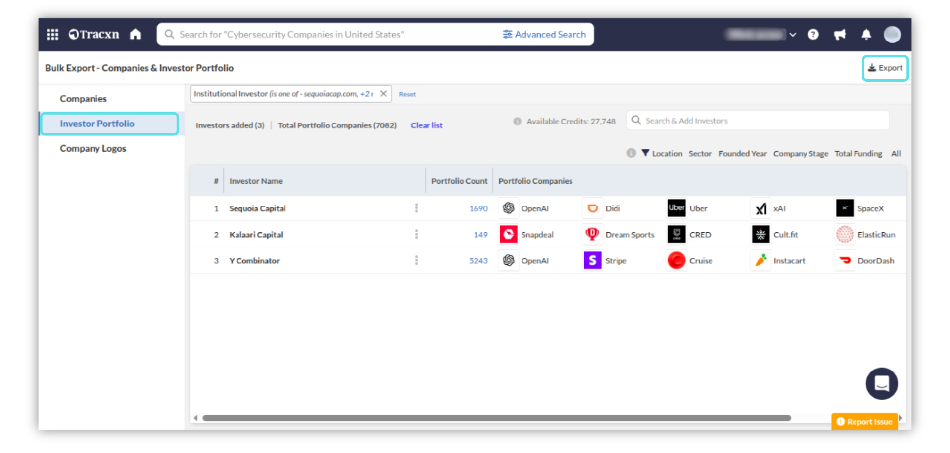The width and height of the screenshot is (950, 453).
Task: Open the user profile avatar
Action: pos(892,34)
